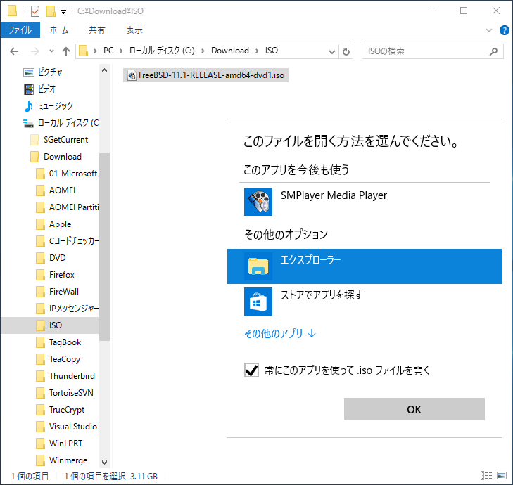Click the search magnifier icon
This screenshot has width=513, height=485.
tap(493, 51)
